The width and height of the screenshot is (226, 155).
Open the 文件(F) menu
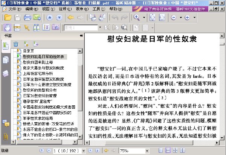15,9
